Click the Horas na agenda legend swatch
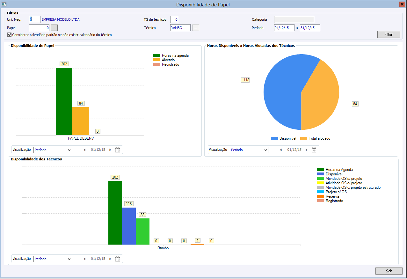The image size is (407, 279). [157, 55]
